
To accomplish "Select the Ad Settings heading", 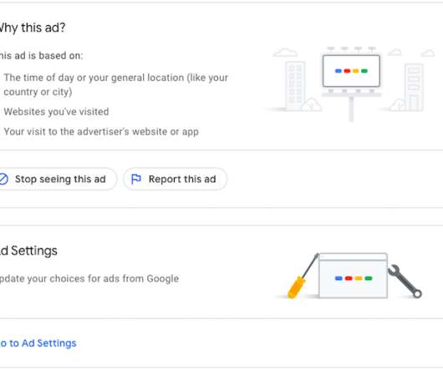I will click(28, 251).
